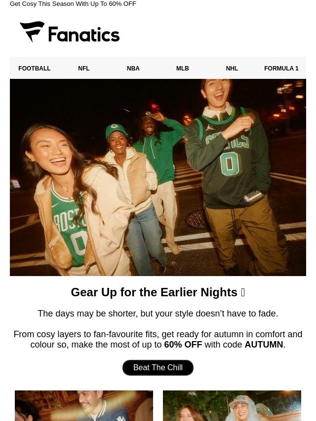Image resolution: width=316 pixels, height=421 pixels.
Task: Open the bottom-right grey cap photo
Action: coord(232,406)
